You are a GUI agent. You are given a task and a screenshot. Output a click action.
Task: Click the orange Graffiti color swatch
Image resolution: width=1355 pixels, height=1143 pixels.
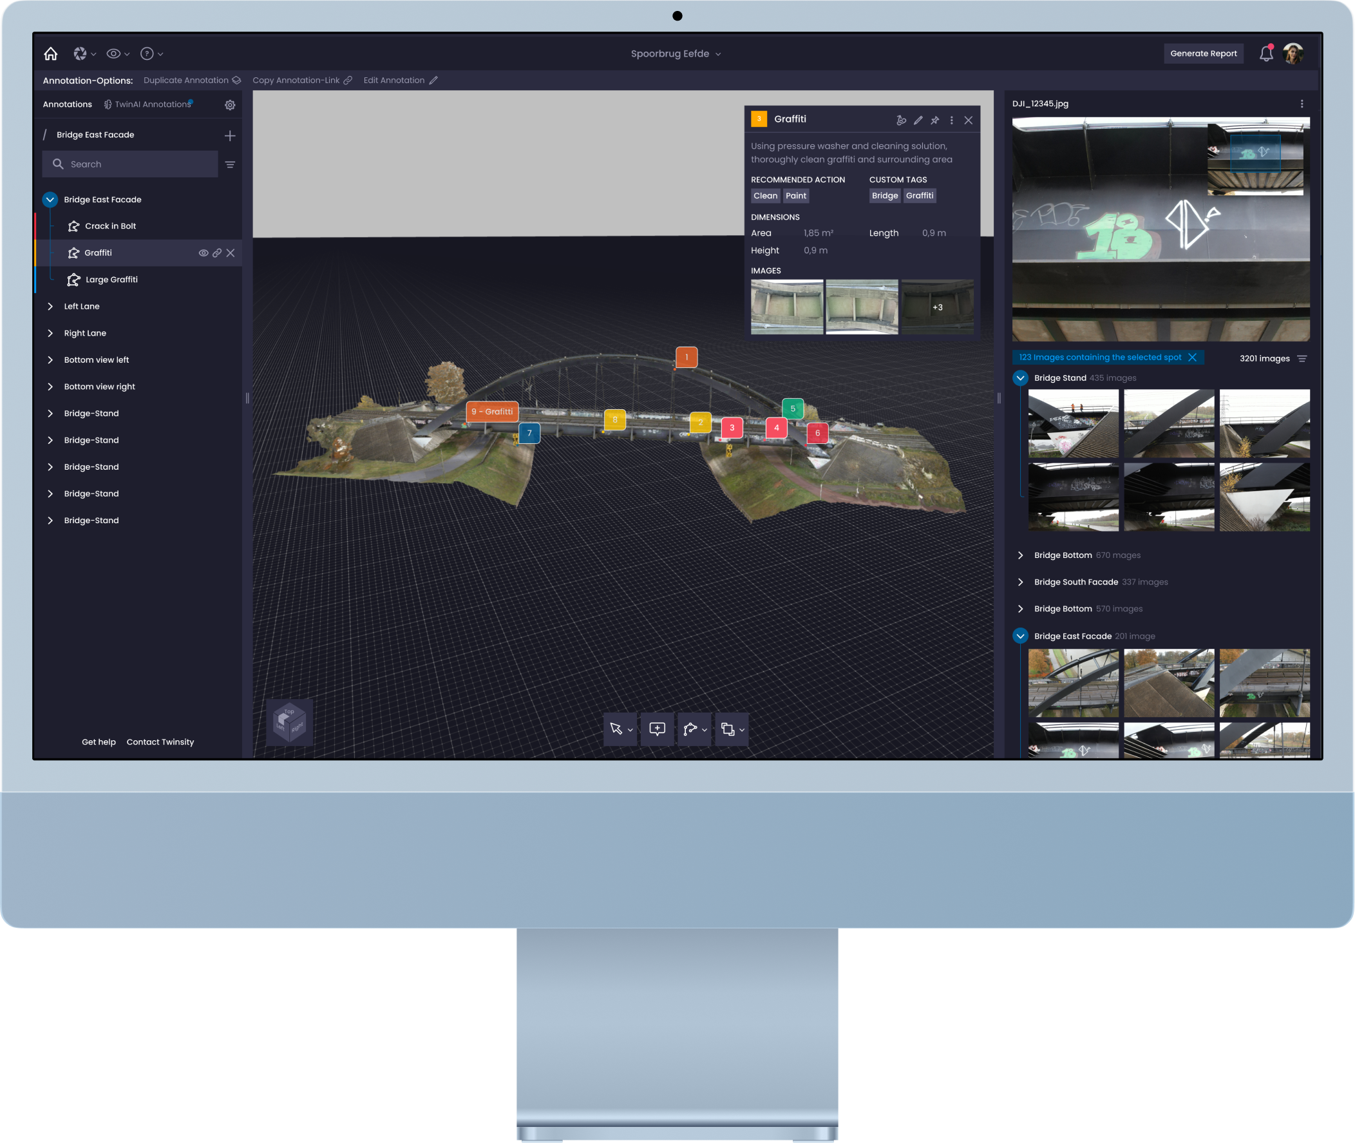[759, 119]
